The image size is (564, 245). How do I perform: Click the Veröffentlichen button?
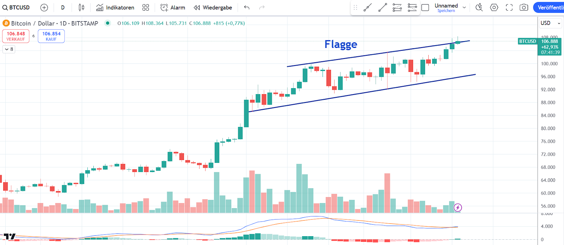click(x=549, y=7)
